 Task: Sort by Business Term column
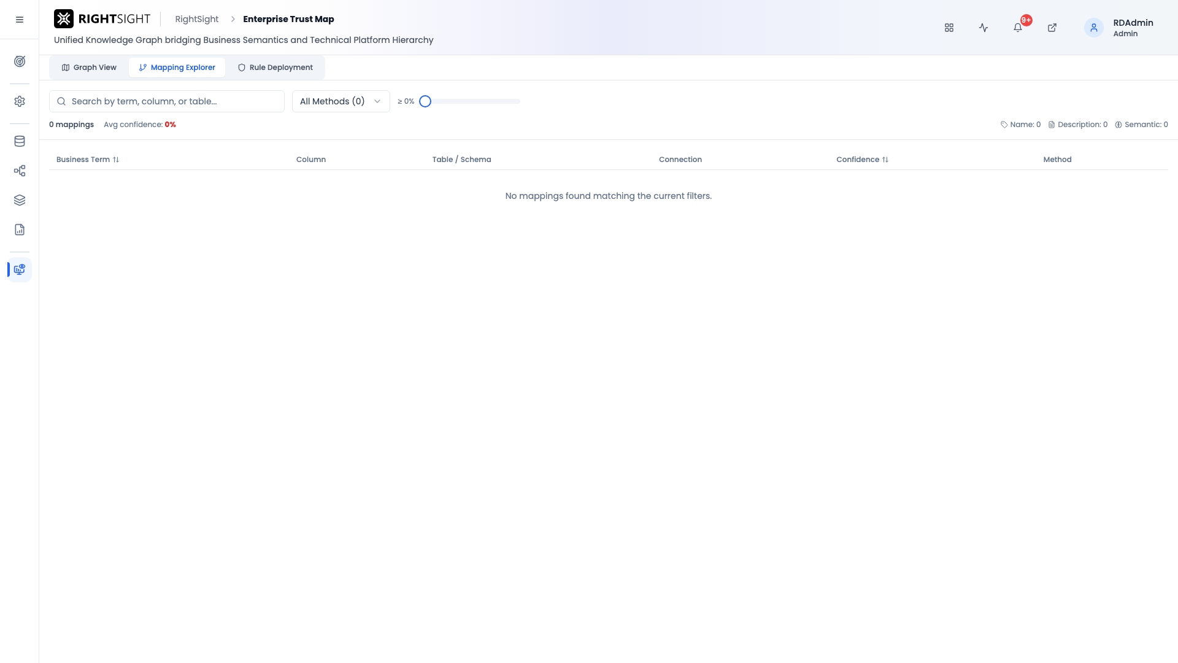coord(88,160)
